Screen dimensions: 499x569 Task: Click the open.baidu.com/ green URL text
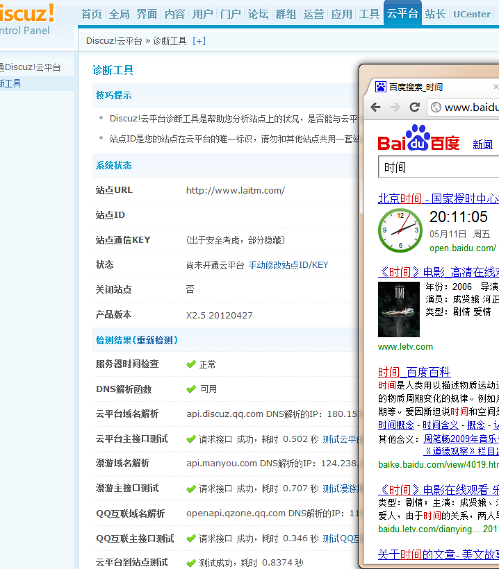tap(463, 248)
